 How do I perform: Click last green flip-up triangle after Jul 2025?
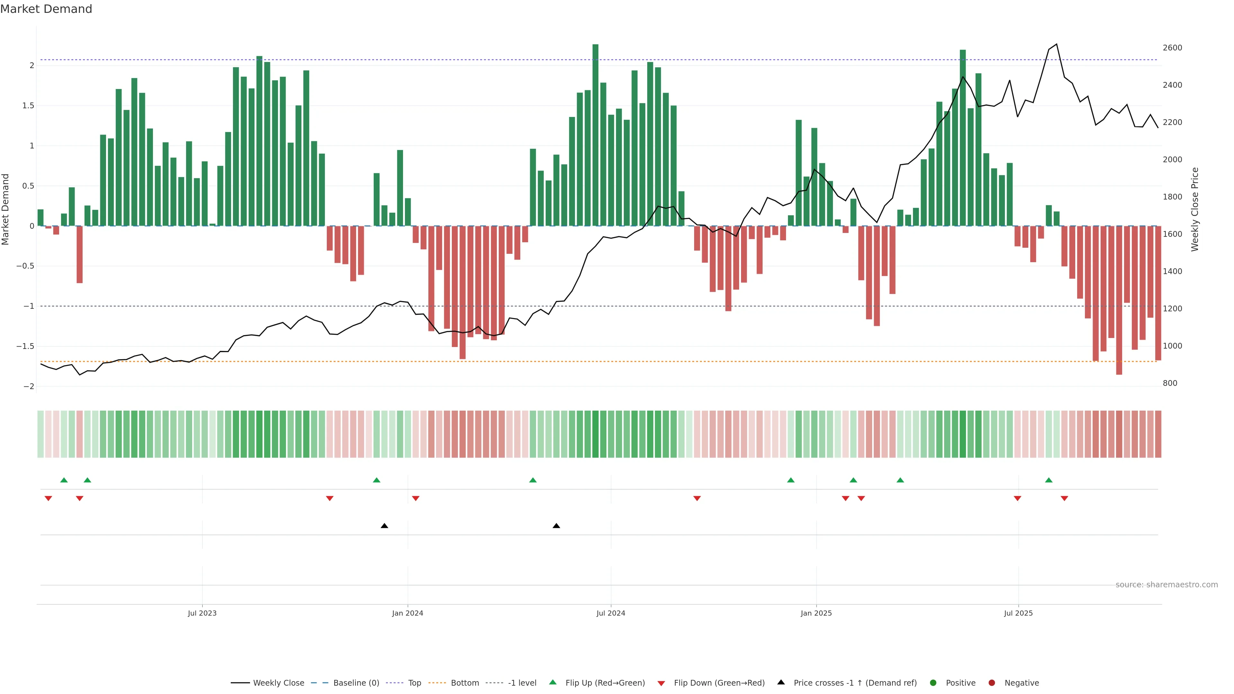click(1049, 480)
